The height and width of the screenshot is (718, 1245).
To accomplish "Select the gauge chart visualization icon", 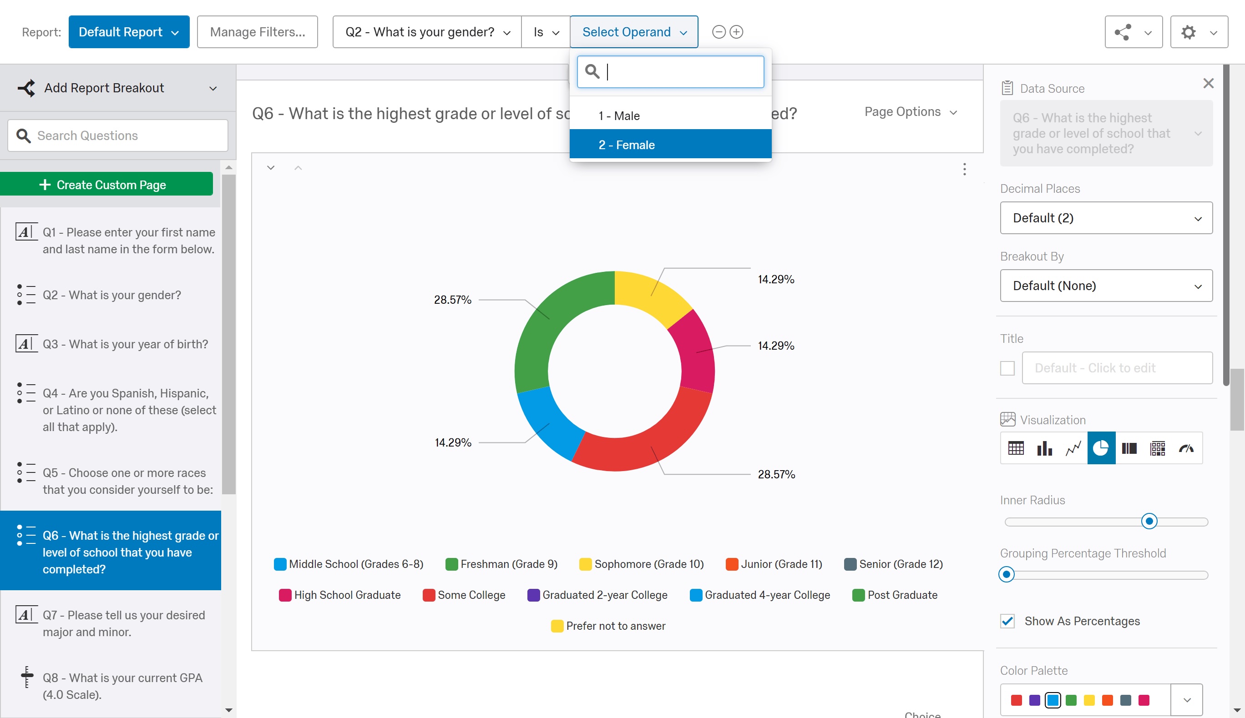I will pyautogui.click(x=1186, y=448).
